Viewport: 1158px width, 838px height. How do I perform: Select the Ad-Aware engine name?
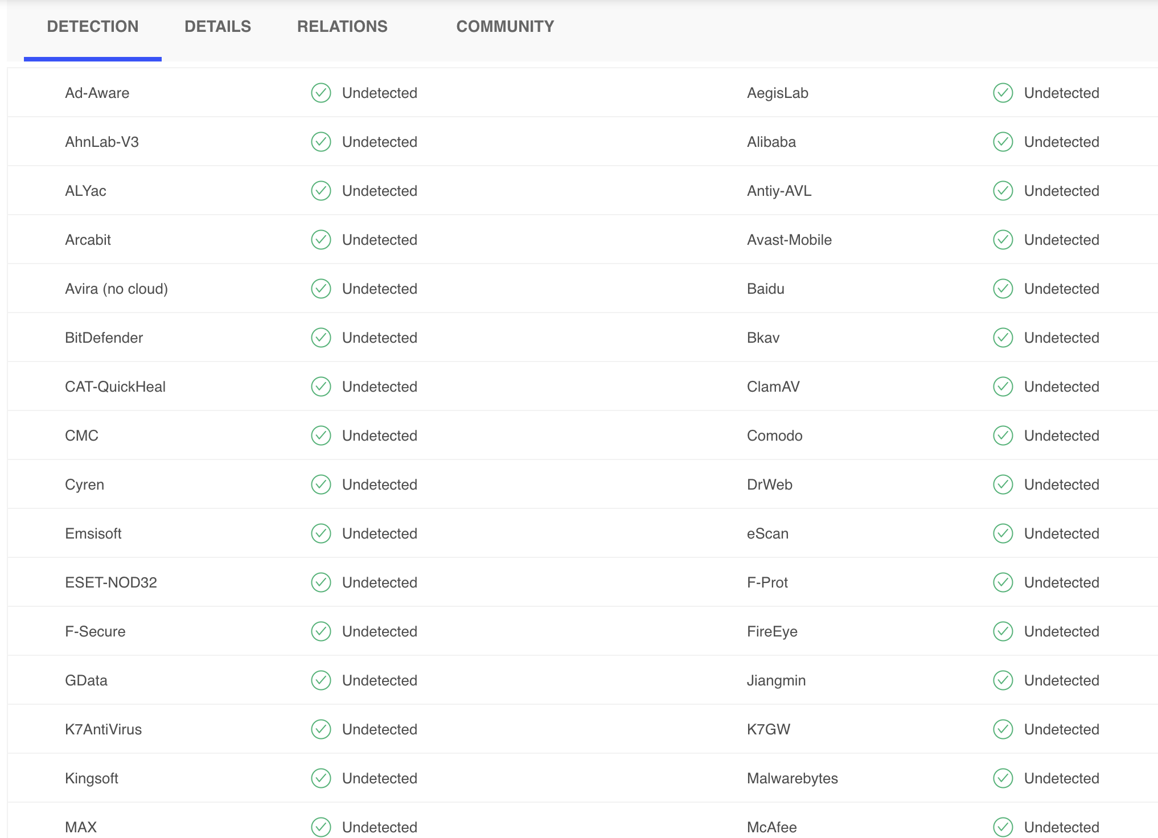coord(97,93)
